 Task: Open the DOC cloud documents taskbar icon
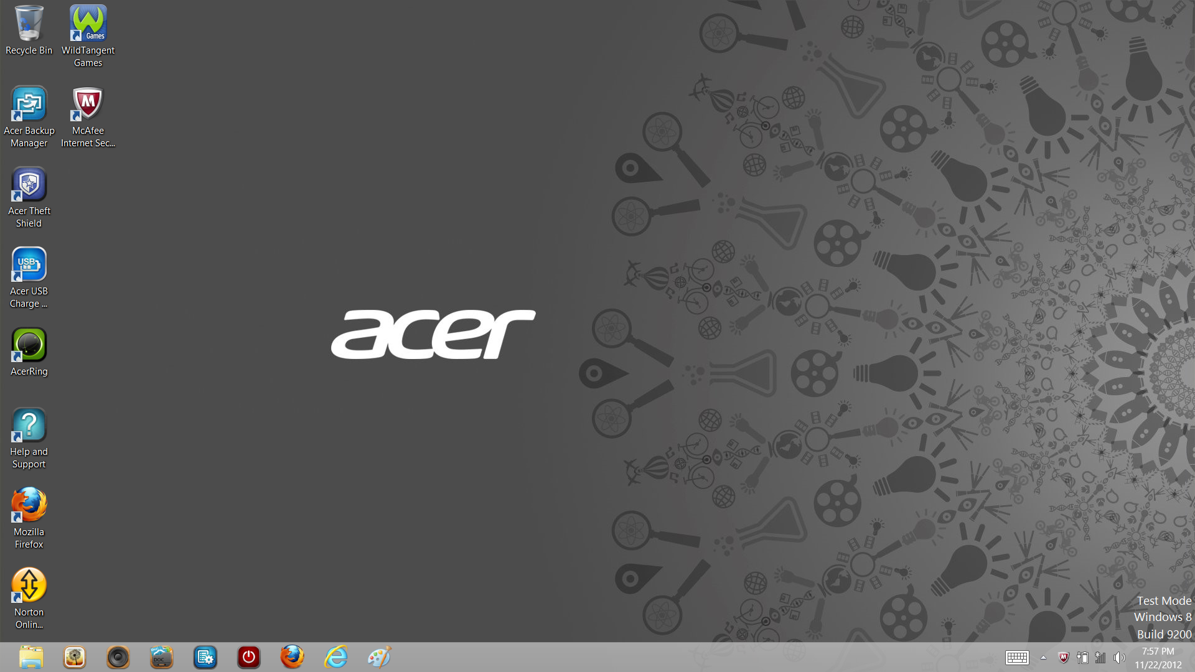[x=162, y=657]
